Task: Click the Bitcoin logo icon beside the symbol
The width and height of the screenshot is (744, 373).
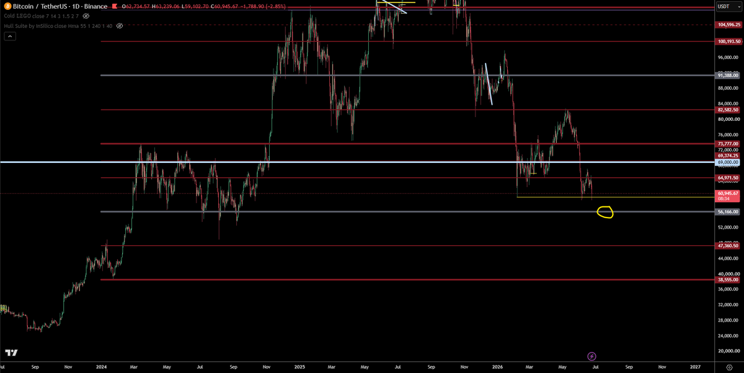Action: (x=7, y=6)
